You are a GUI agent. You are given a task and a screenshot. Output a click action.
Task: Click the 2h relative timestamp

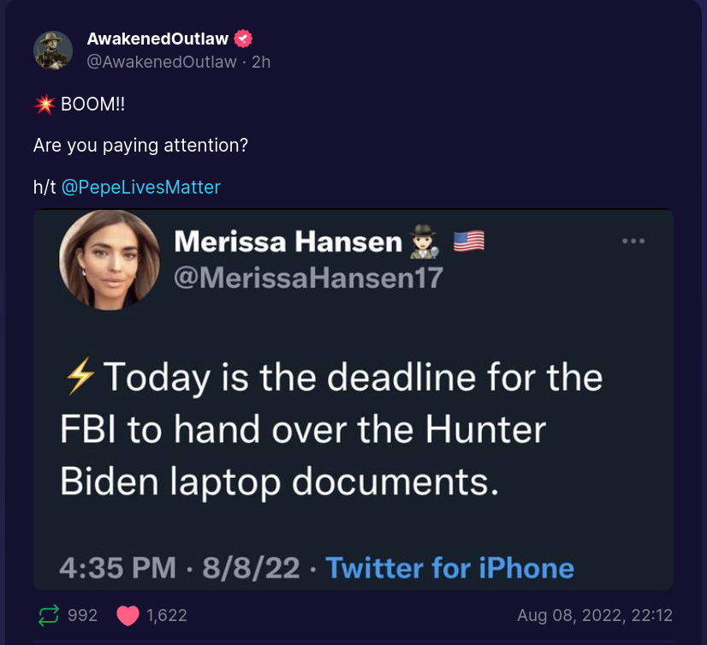coord(261,62)
